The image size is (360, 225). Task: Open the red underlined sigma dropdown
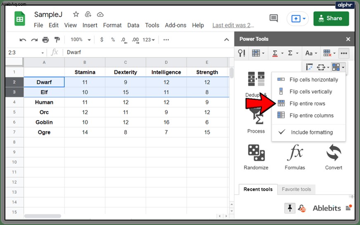click(277, 53)
